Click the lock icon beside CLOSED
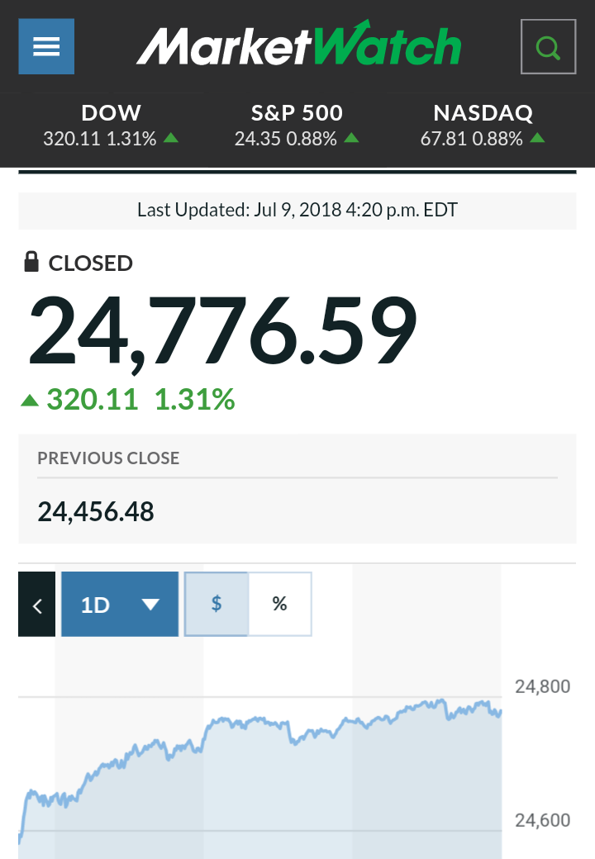The image size is (595, 859). 31,263
